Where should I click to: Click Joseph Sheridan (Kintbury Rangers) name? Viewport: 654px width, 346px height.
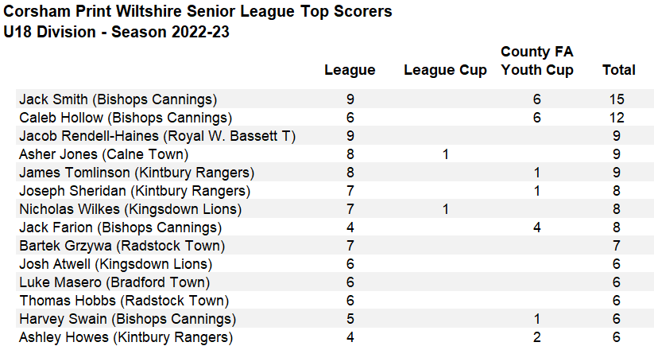pos(135,191)
